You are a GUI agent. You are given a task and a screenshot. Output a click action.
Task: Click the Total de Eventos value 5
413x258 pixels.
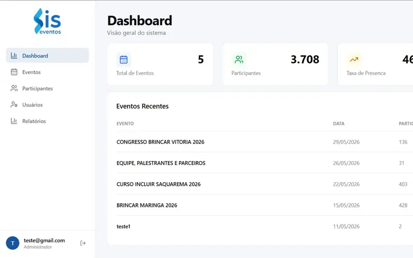click(201, 59)
